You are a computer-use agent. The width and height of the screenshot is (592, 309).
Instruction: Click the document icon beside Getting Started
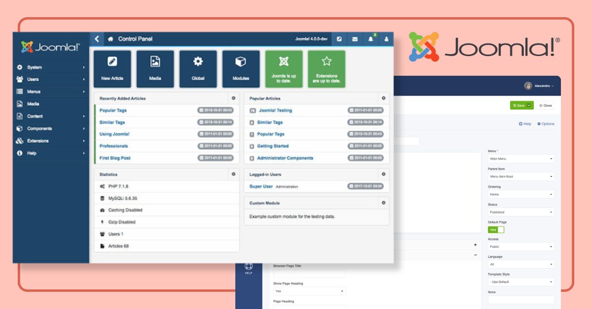tap(252, 146)
